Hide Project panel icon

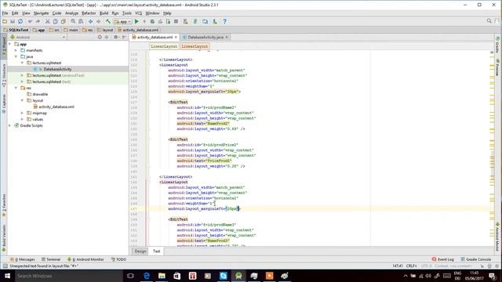pos(124,37)
